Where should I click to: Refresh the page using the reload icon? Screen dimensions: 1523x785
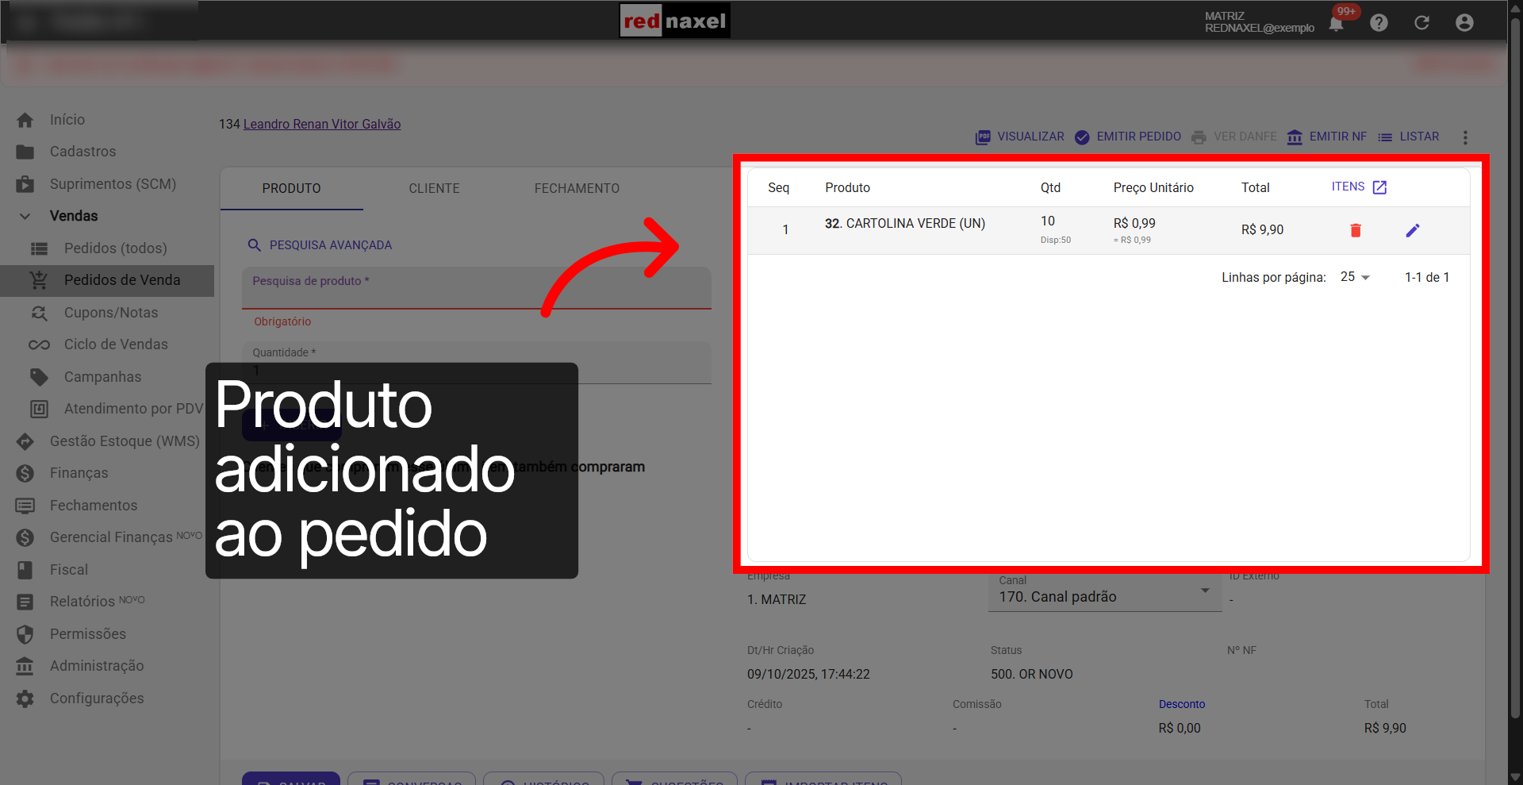pos(1421,22)
